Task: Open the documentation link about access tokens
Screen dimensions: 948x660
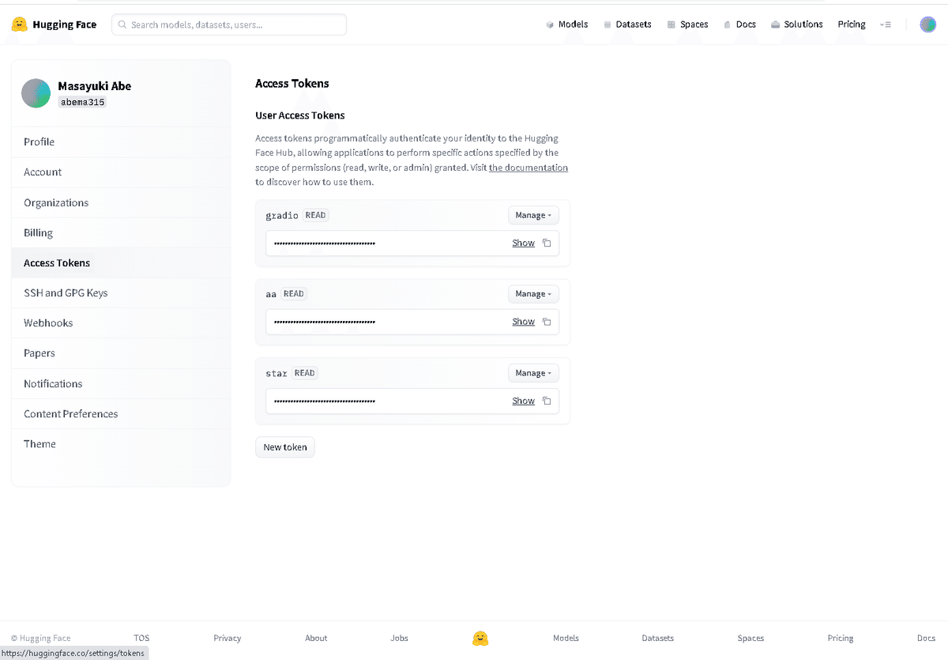Action: click(528, 167)
